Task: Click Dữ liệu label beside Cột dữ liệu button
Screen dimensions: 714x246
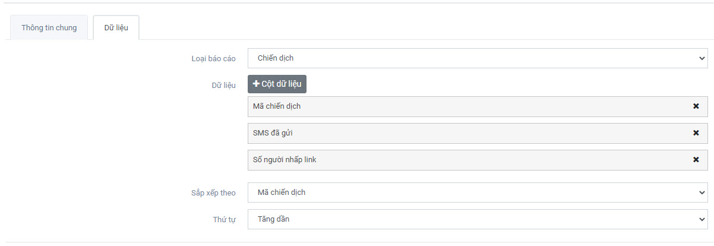Action: (223, 86)
